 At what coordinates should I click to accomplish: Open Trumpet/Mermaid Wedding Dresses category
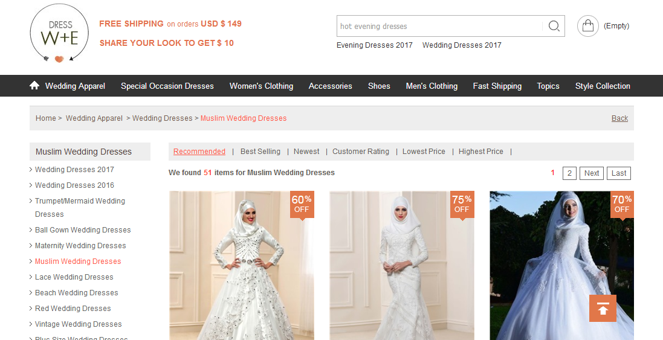point(80,207)
